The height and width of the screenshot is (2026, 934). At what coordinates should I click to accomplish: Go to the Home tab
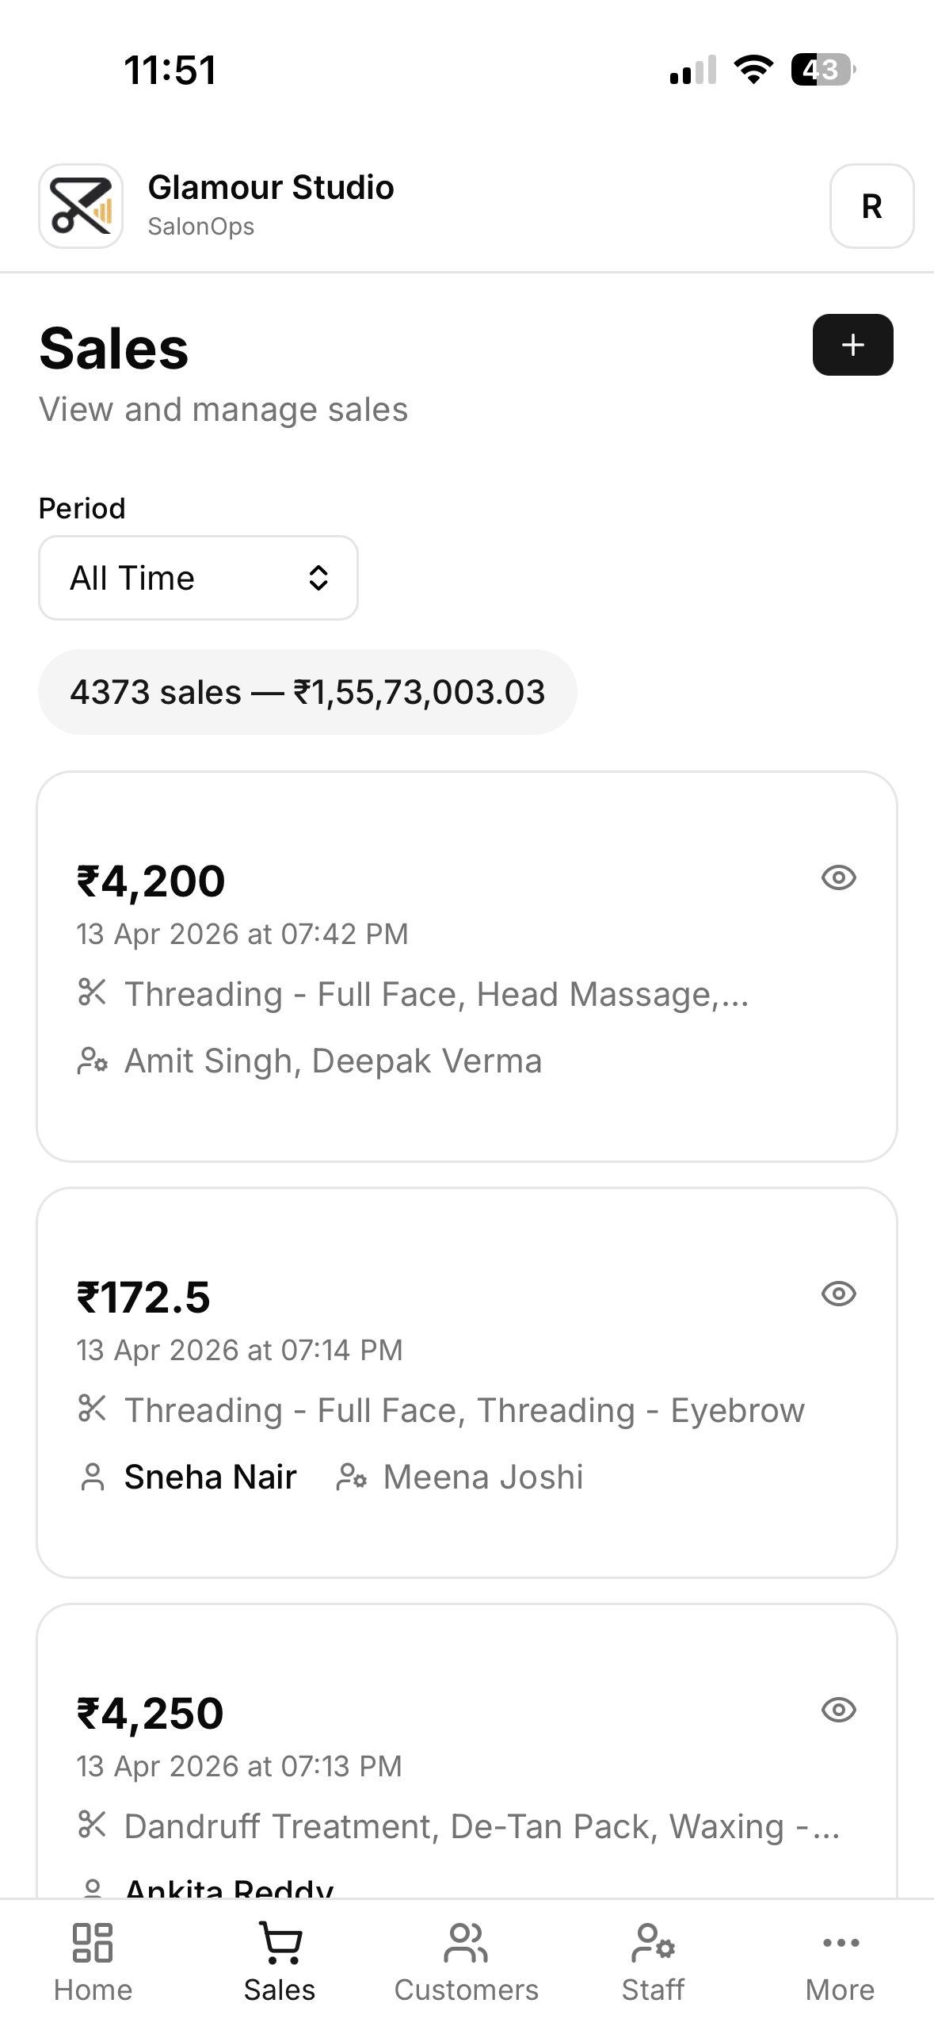(93, 1962)
